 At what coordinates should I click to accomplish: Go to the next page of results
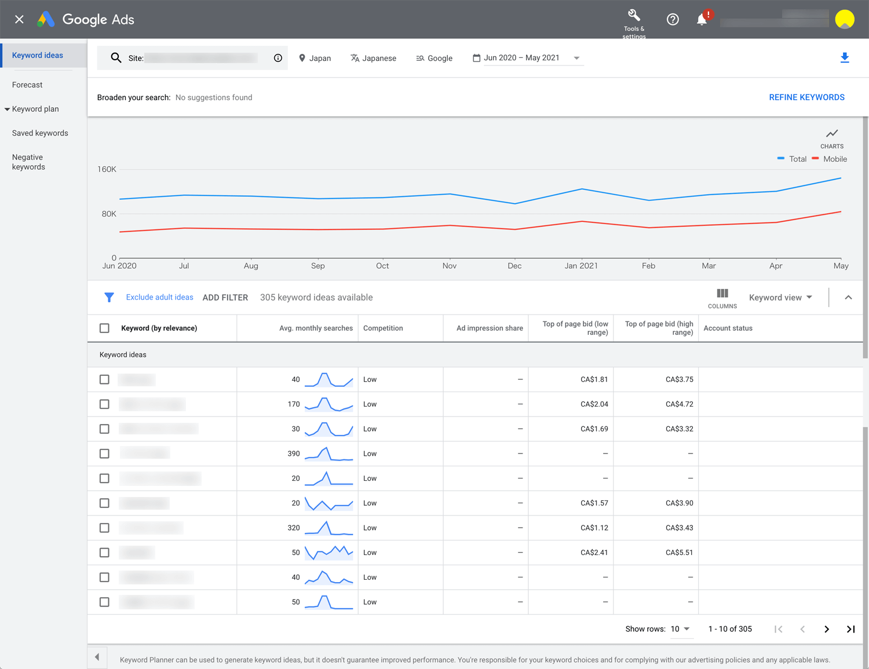coord(827,629)
